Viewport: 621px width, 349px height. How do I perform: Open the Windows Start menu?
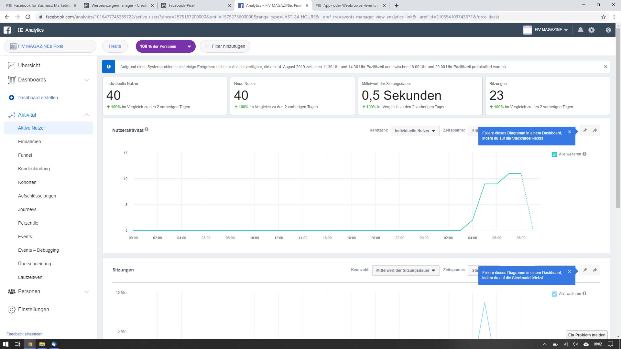(x=5, y=344)
